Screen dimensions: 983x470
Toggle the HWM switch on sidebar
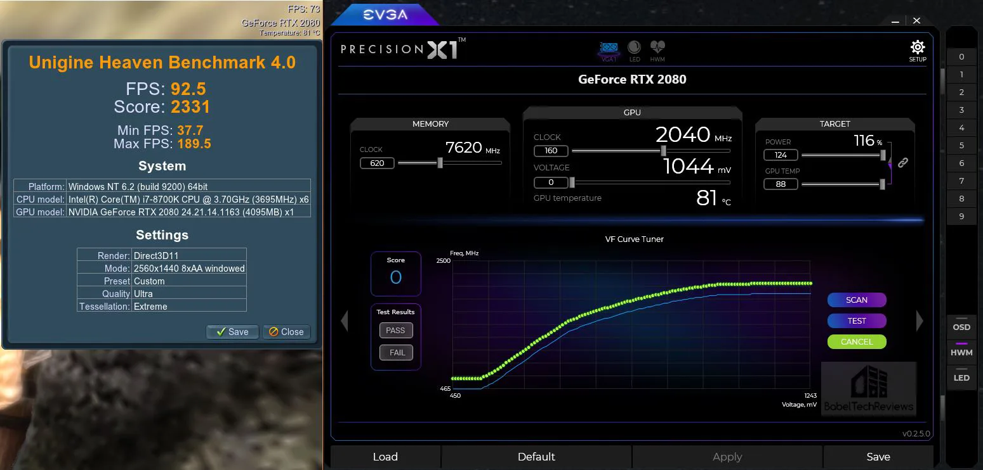[x=961, y=351]
